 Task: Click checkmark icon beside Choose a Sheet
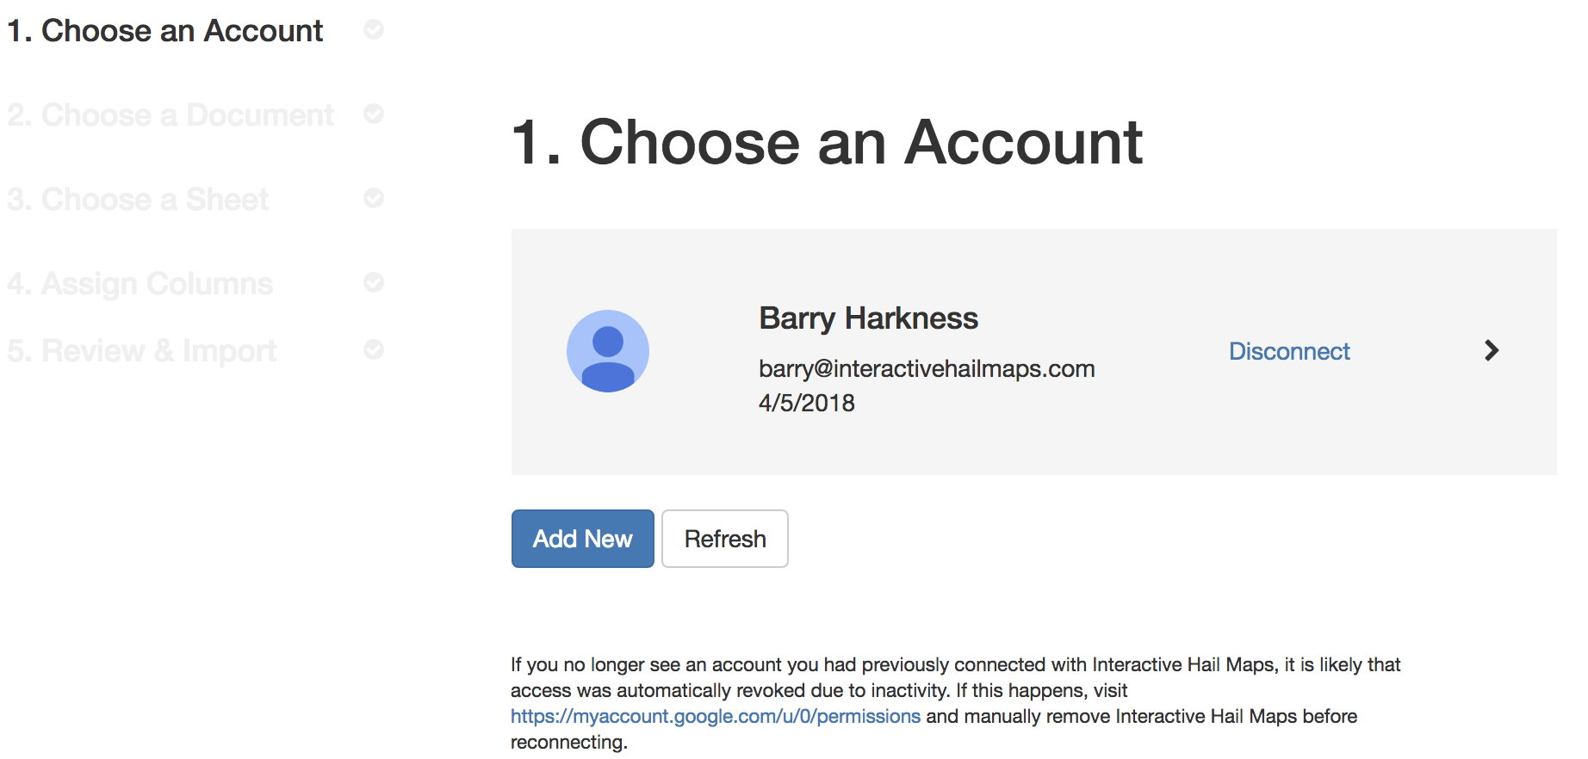click(374, 198)
